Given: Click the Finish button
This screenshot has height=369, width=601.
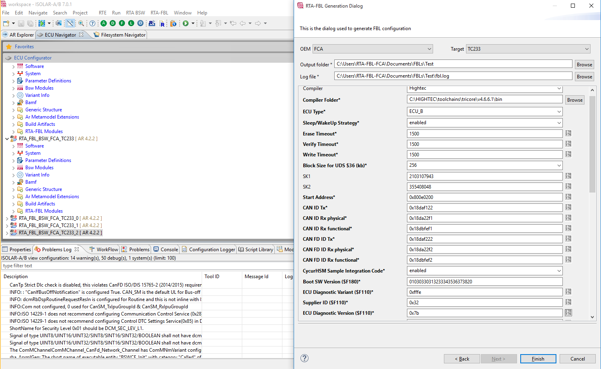Looking at the screenshot, I should click(x=538, y=359).
